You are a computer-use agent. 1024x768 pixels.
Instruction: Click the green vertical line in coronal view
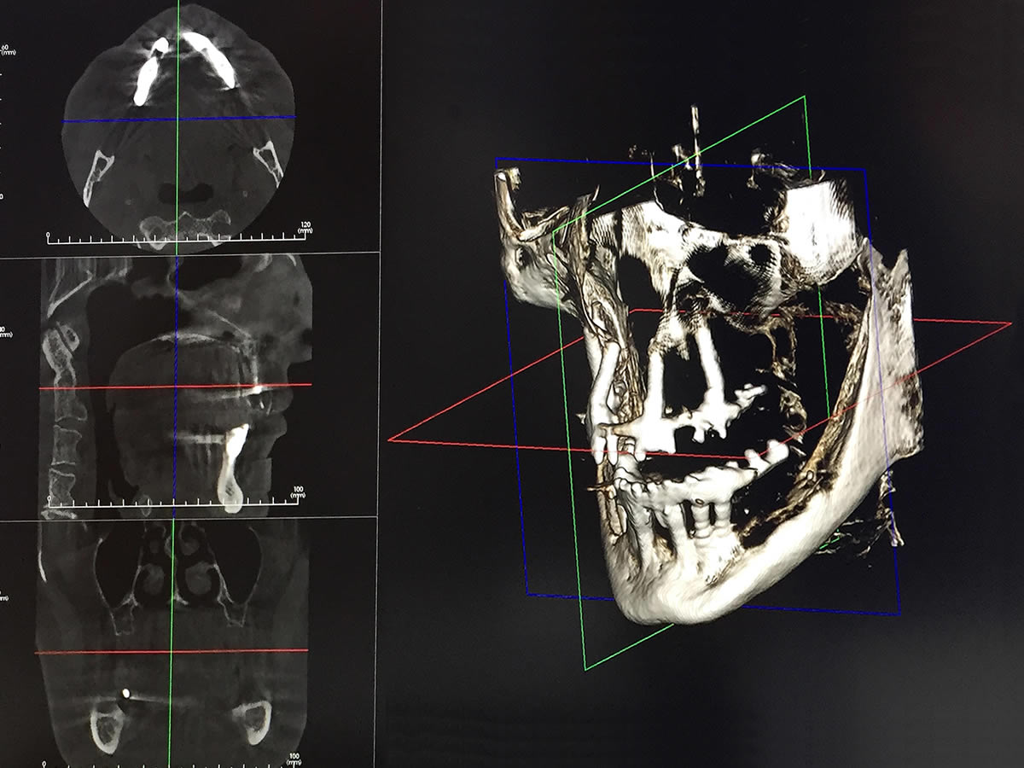[x=171, y=597]
